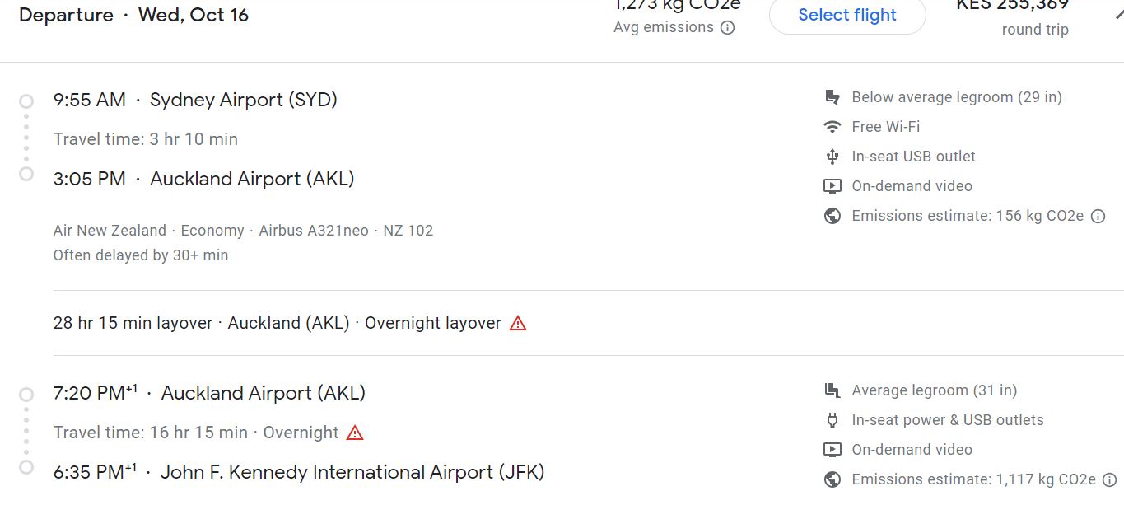Click the On-demand video icon for second flight

click(832, 449)
